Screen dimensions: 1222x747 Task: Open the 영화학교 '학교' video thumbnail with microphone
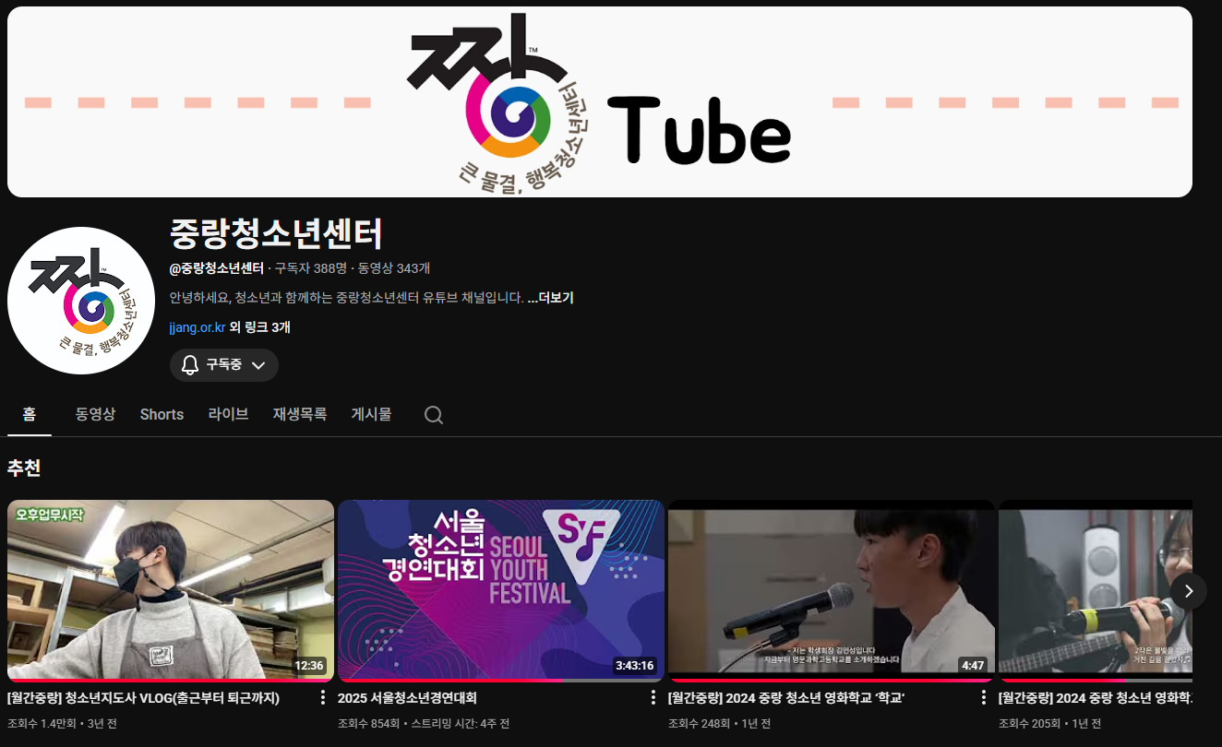point(832,591)
